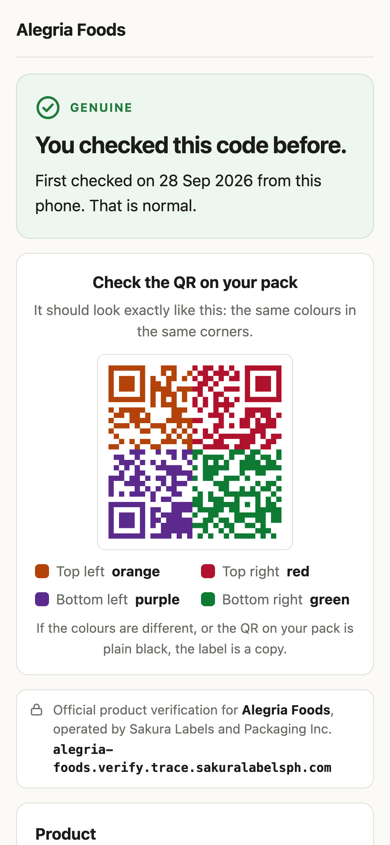Click the orange finder square in the QR code
The height and width of the screenshot is (845, 390).
[x=127, y=384]
